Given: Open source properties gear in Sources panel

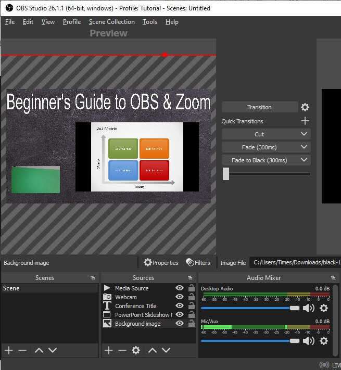Looking at the screenshot, I should coord(136,350).
